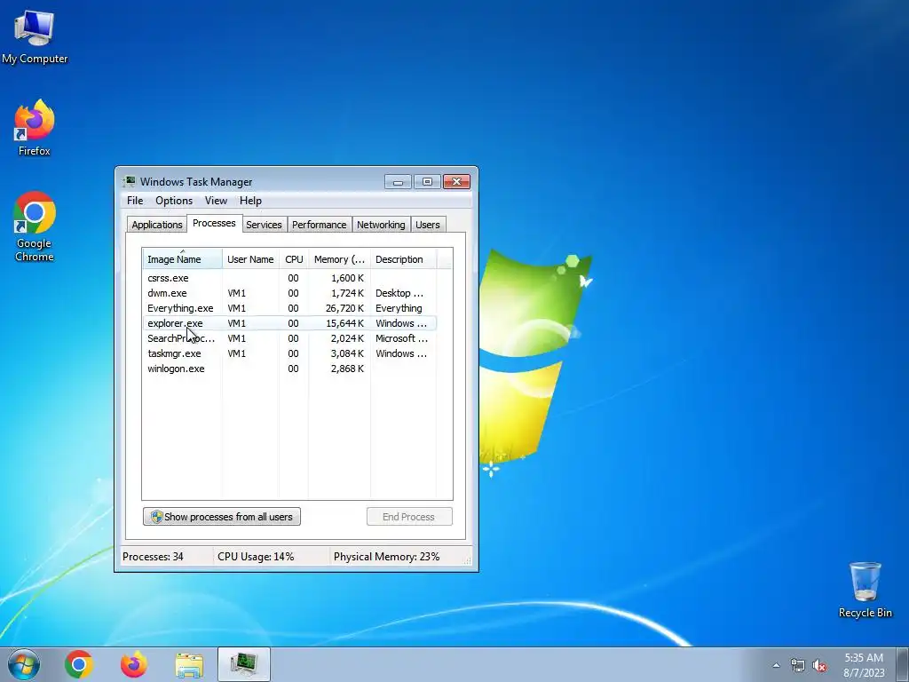This screenshot has width=909, height=682.
Task: Launch Chrome from the taskbar
Action: tap(79, 664)
